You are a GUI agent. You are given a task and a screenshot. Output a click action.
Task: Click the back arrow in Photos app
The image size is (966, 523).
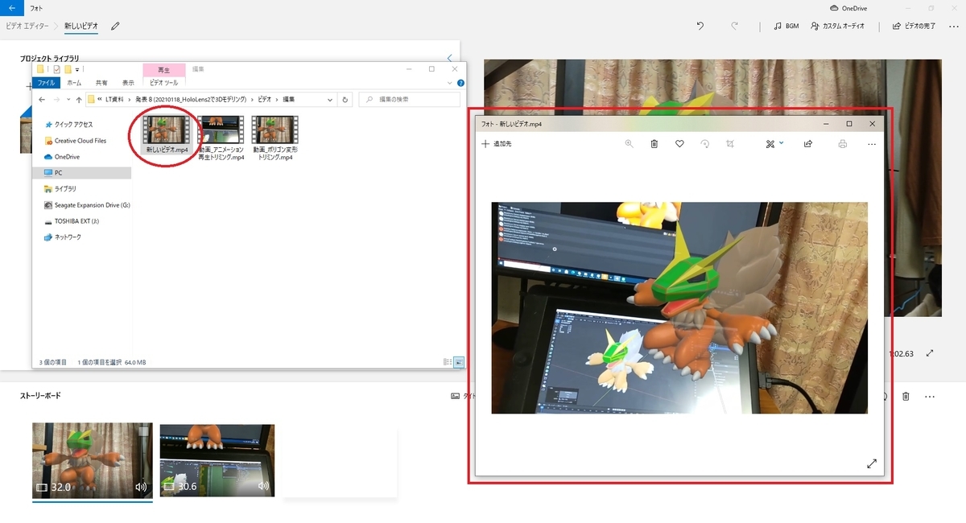coord(11,7)
